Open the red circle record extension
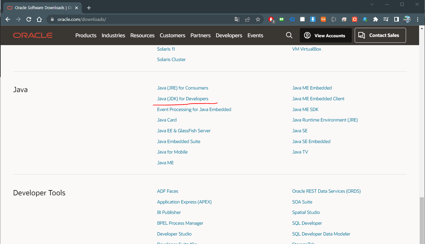This screenshot has width=425, height=244. point(355,19)
